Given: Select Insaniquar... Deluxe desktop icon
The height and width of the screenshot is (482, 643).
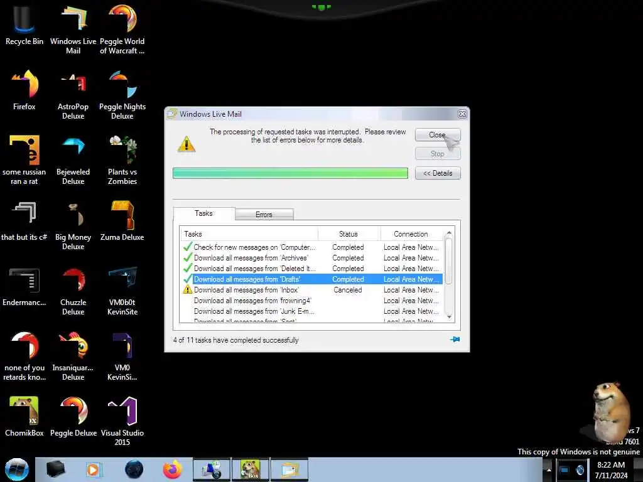Looking at the screenshot, I should point(73,356).
